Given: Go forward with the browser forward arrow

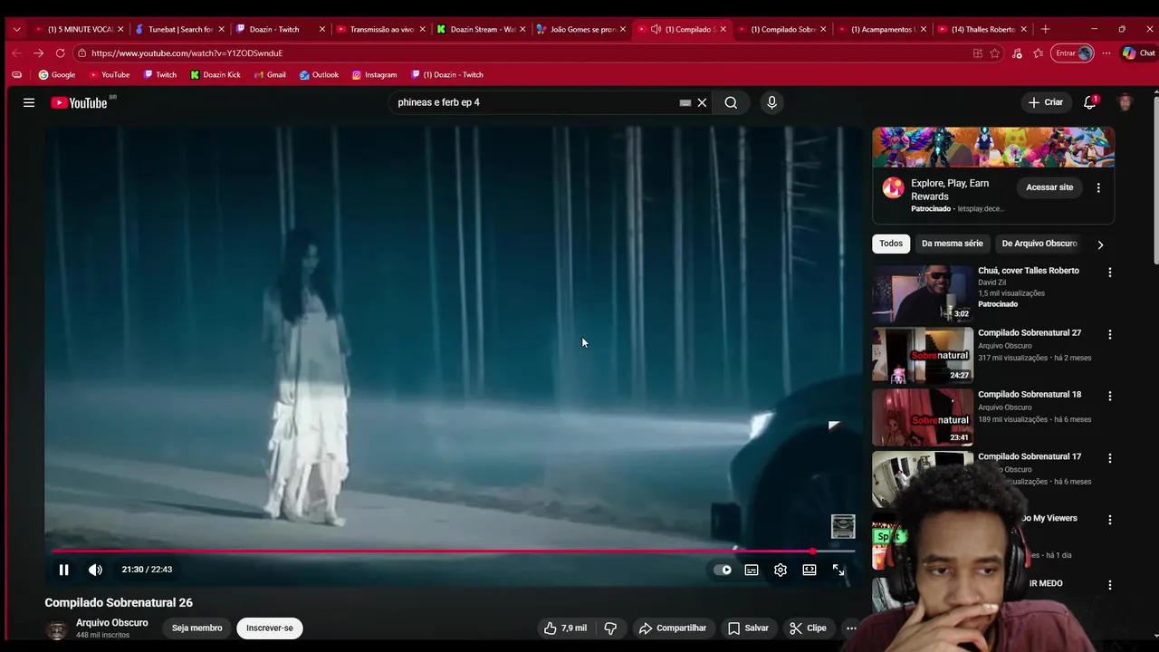Looking at the screenshot, I should (x=38, y=53).
